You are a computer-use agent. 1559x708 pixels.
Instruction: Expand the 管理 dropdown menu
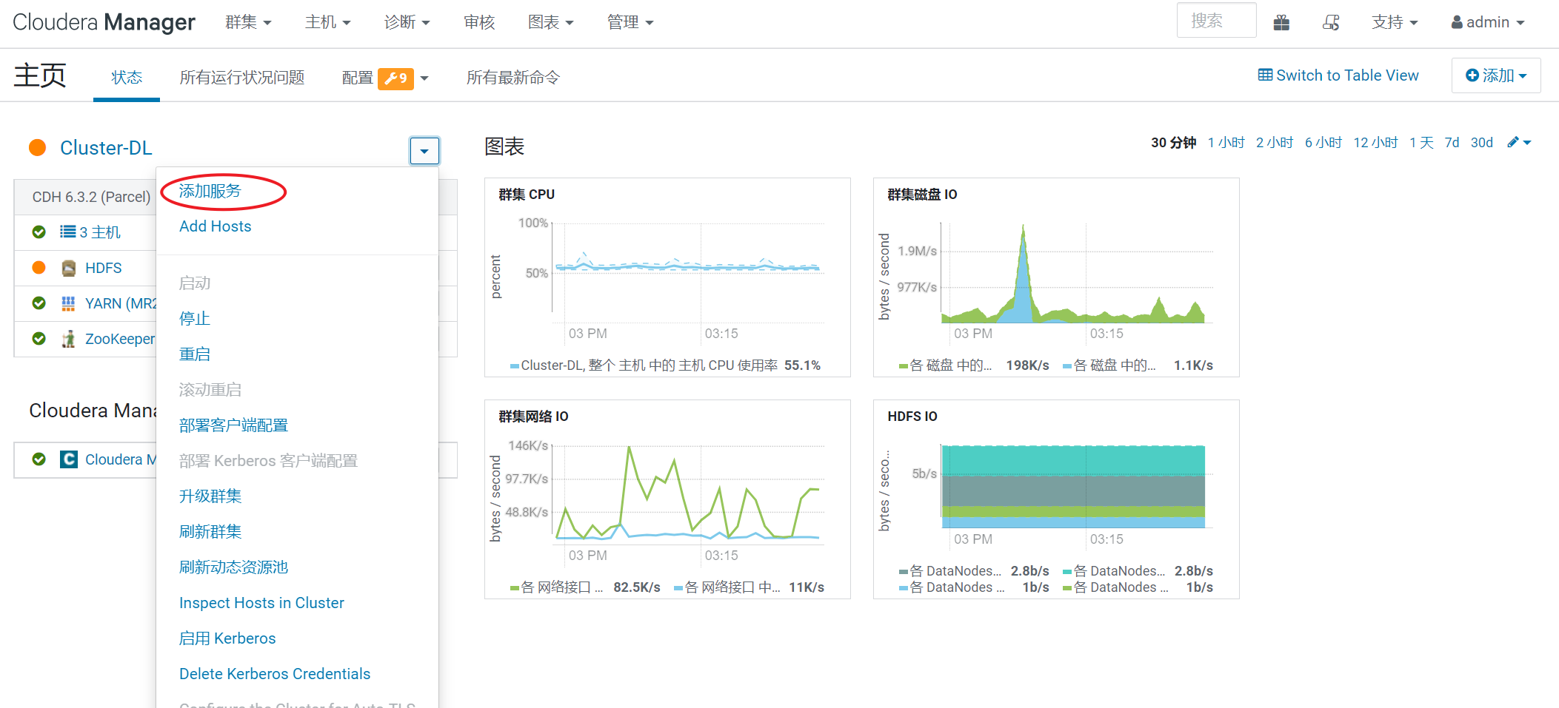click(630, 22)
